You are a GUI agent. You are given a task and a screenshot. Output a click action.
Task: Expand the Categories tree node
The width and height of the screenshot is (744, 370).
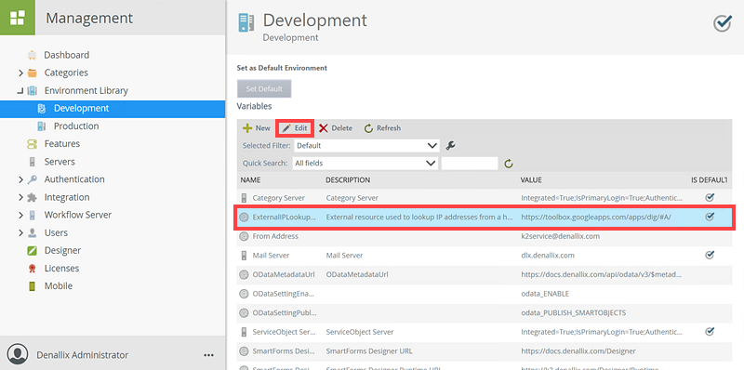click(20, 73)
